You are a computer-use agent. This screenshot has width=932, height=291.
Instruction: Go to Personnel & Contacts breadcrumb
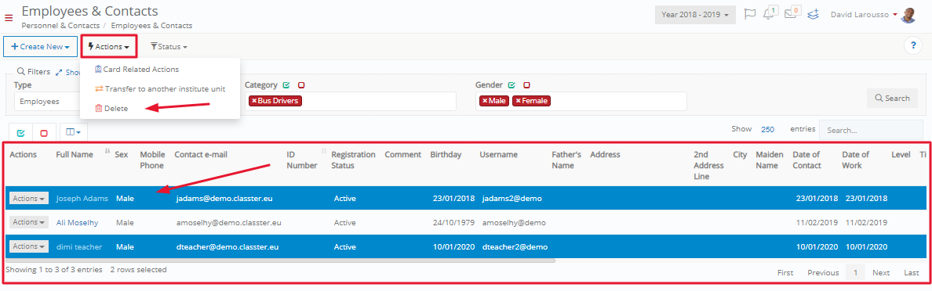(x=60, y=26)
